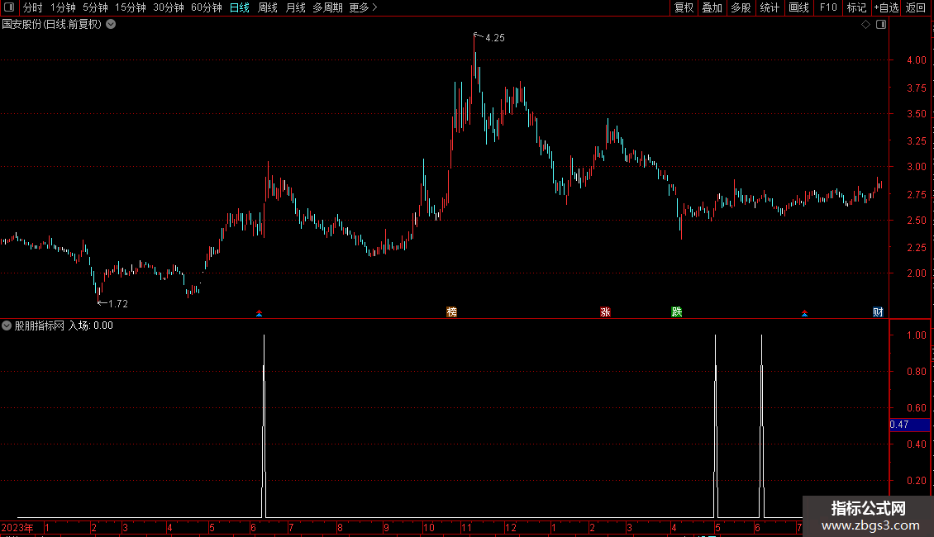Viewport: 934px width, 537px height.
Task: Click the 1.00 indicator axis label
Action: (916, 335)
